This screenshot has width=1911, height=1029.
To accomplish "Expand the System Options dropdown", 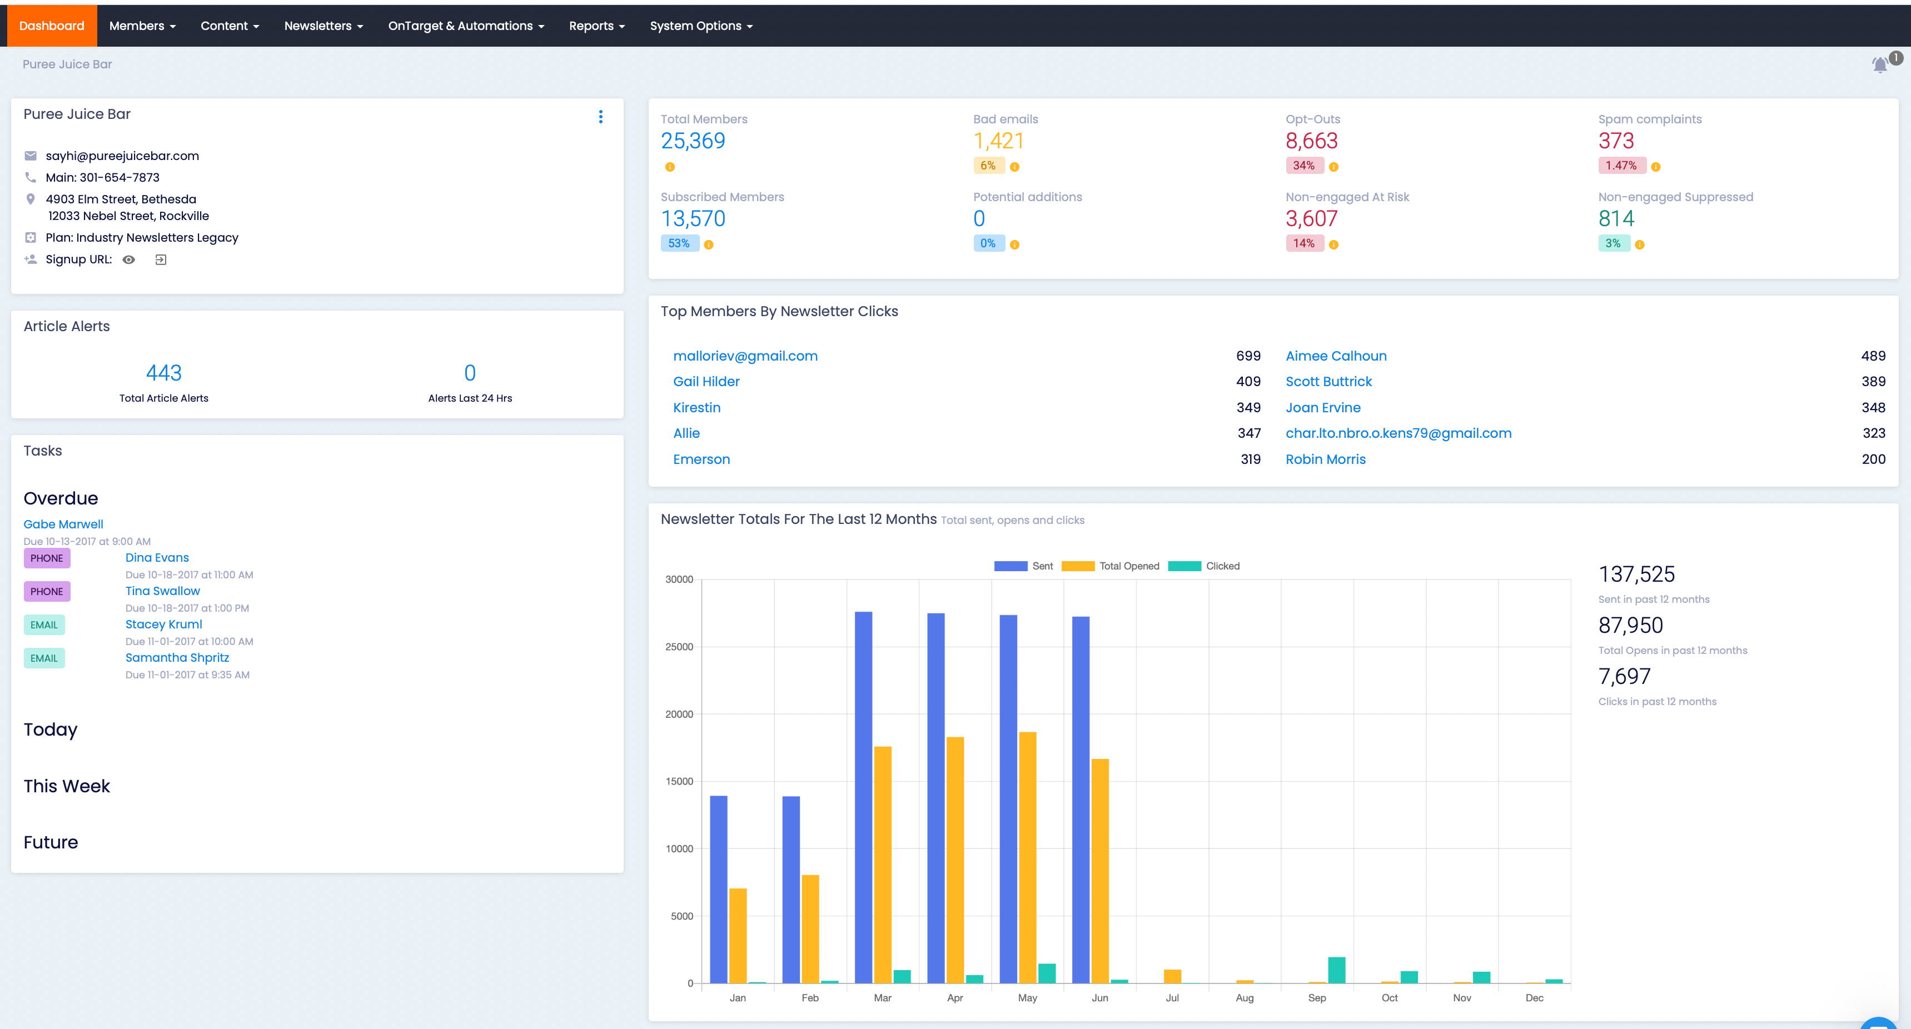I will 700,26.
